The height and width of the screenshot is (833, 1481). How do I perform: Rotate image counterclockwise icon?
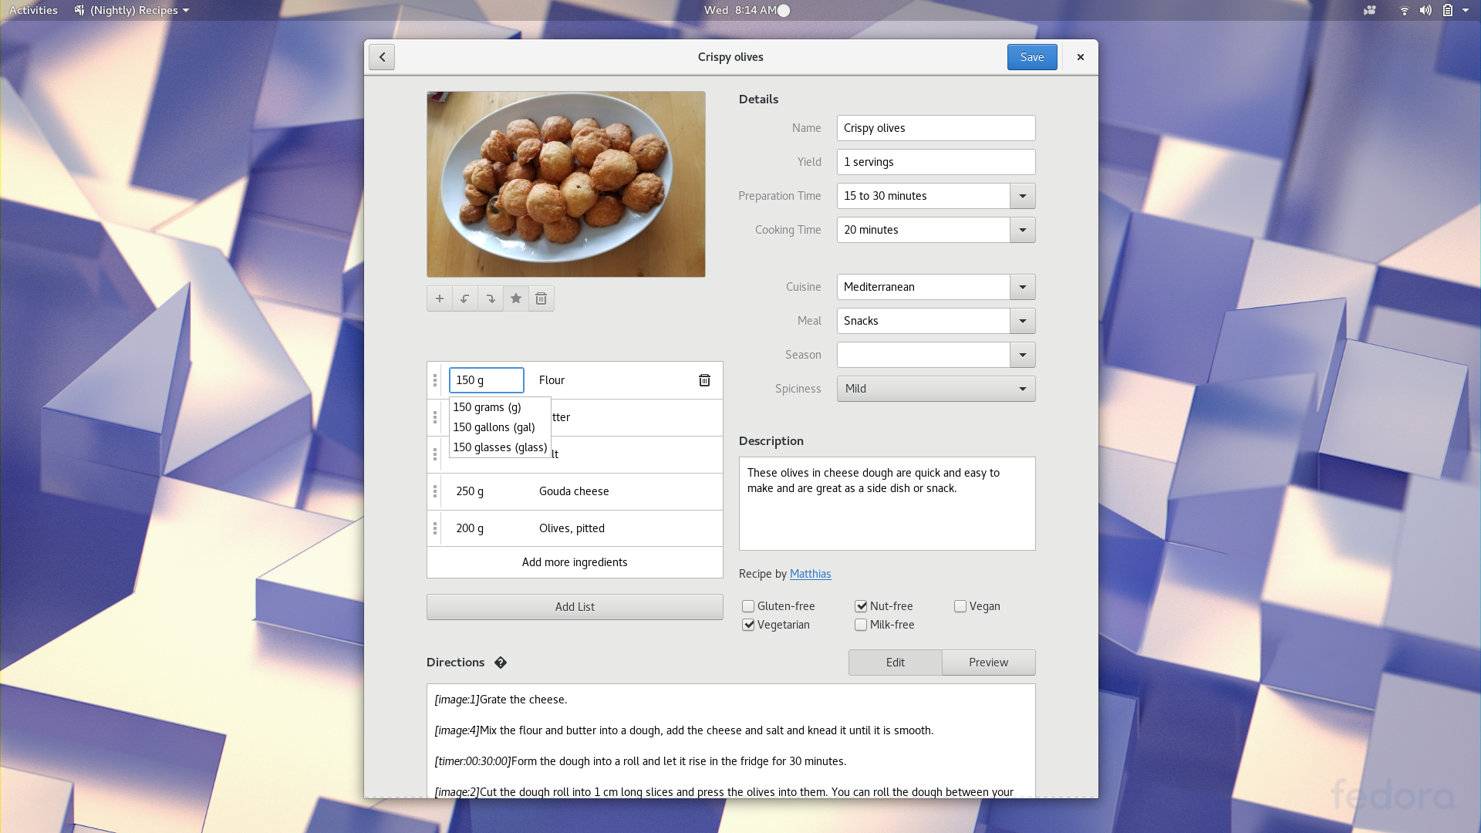[x=465, y=298]
